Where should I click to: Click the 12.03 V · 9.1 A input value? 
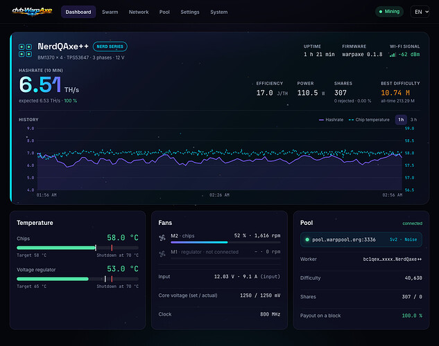coord(247,277)
